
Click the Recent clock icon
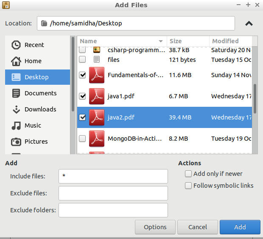(16, 45)
